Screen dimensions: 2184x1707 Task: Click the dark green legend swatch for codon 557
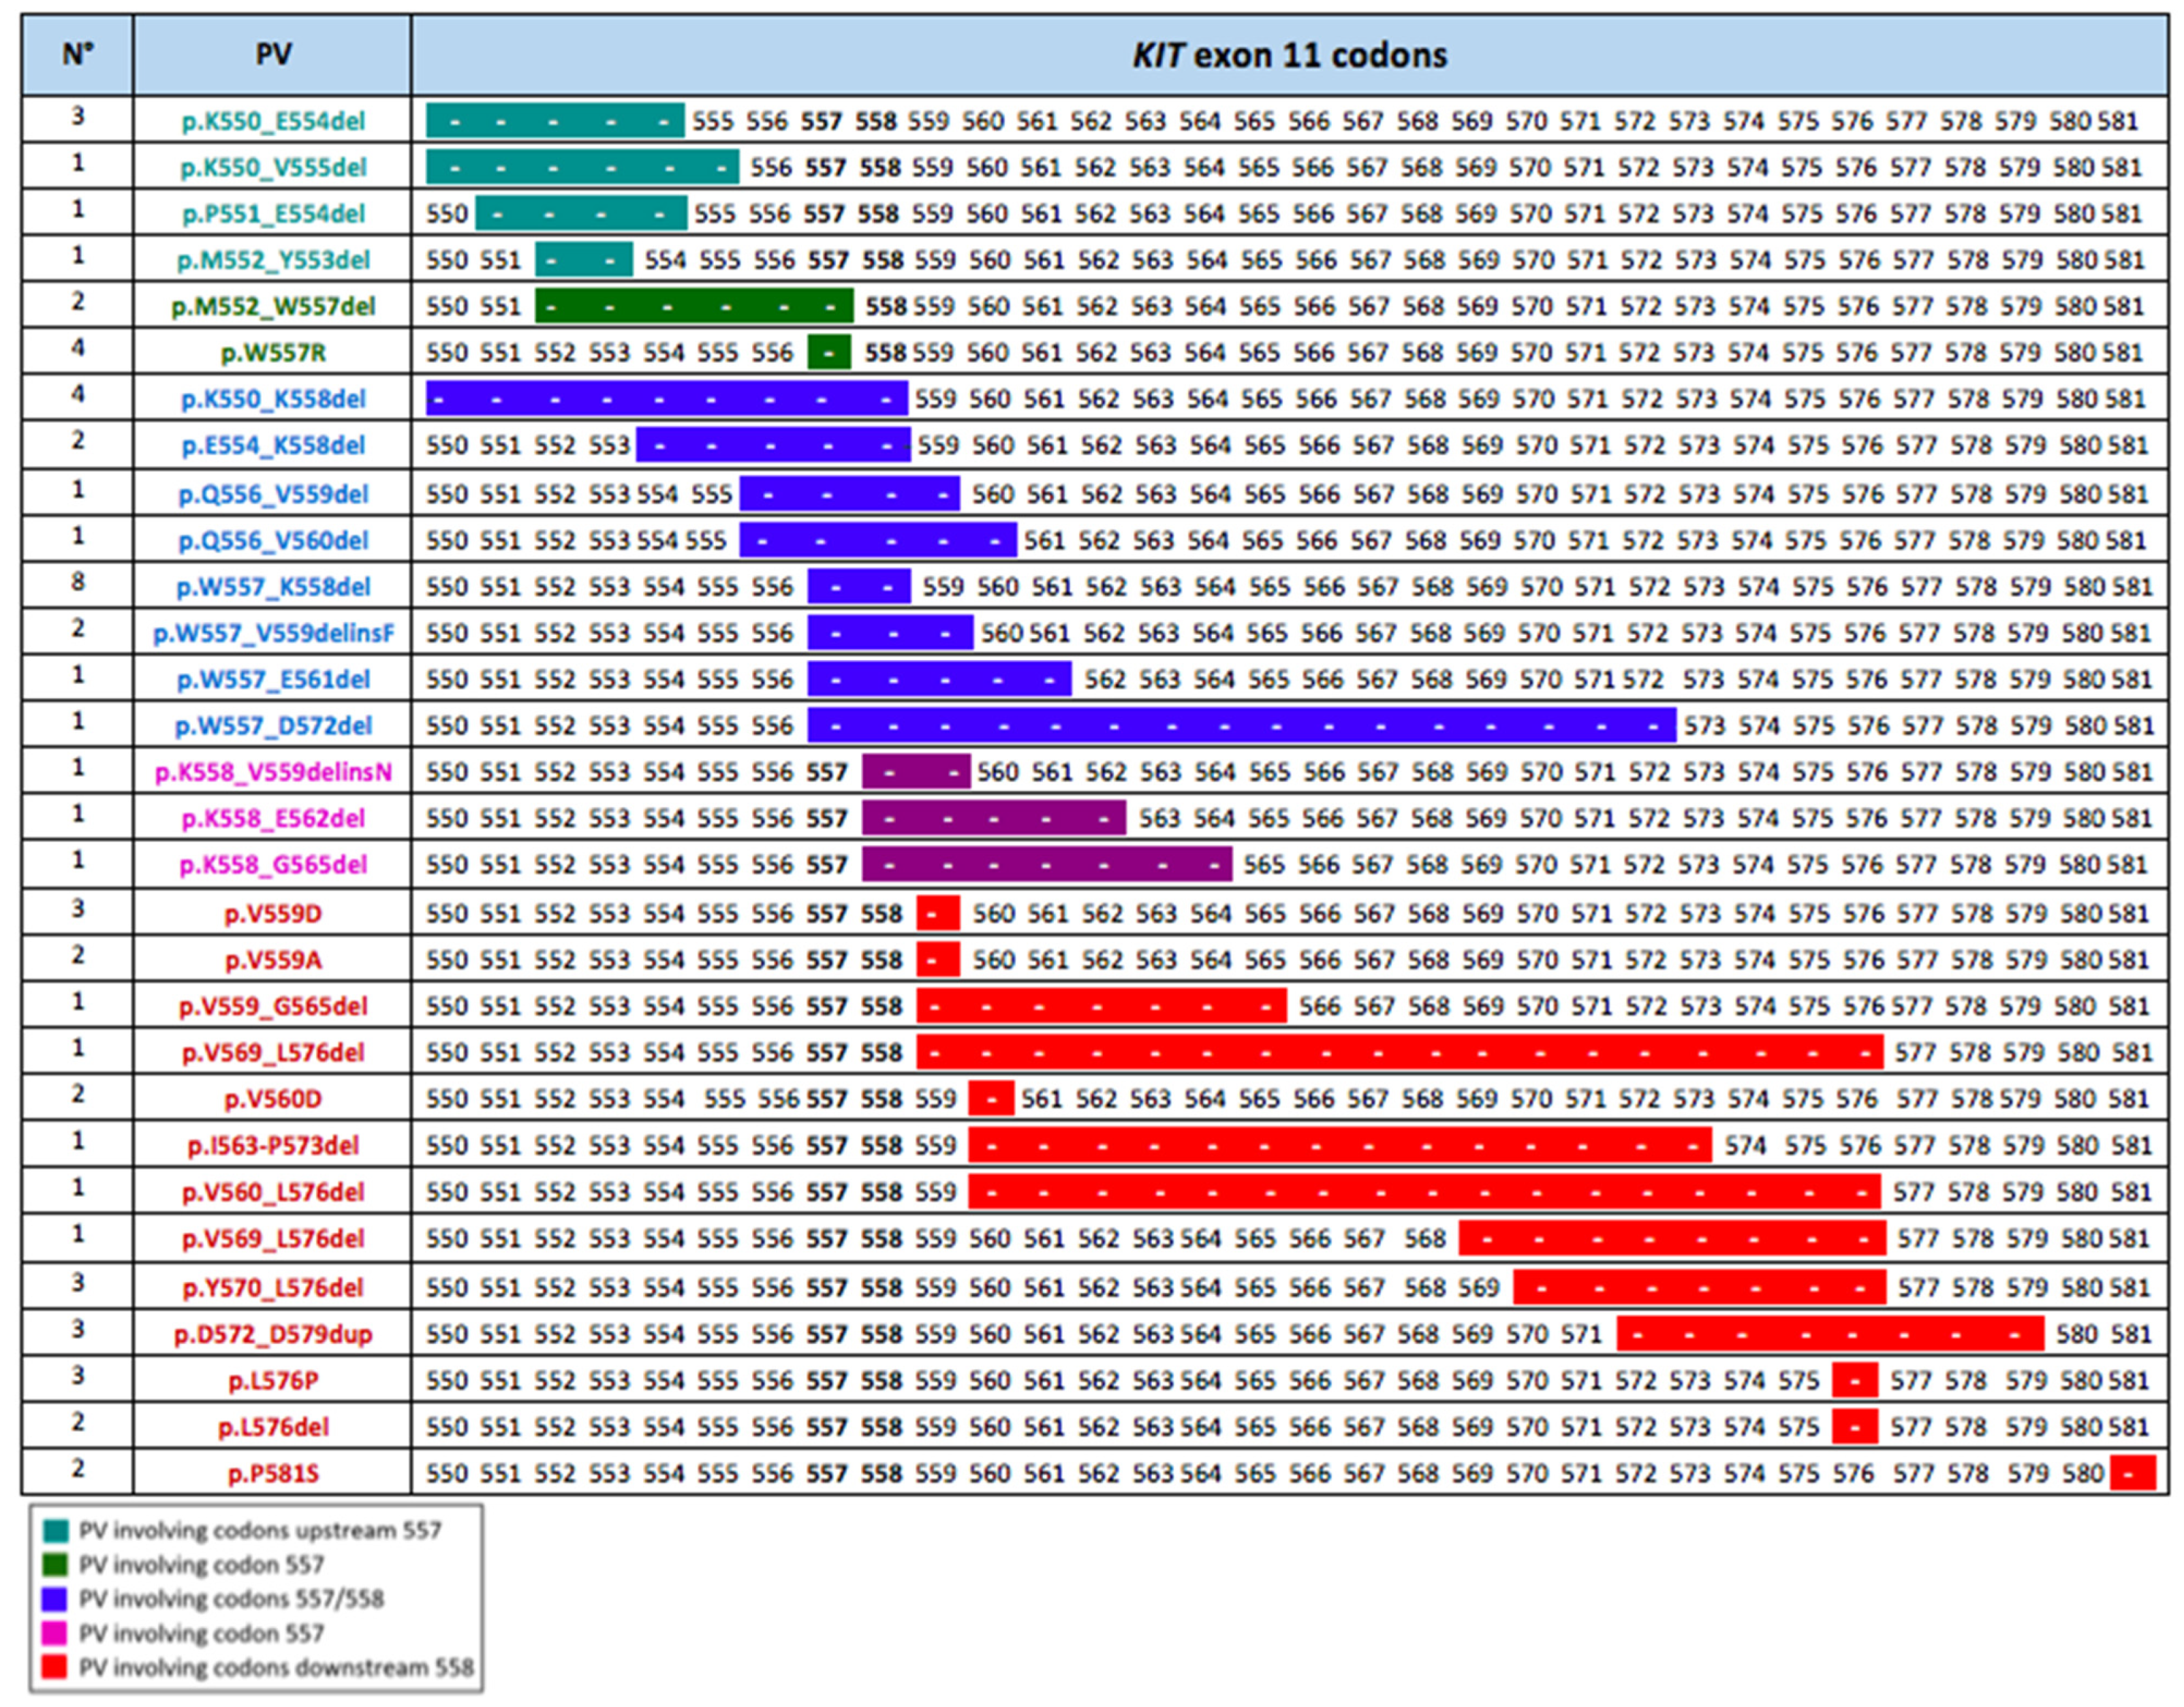[x=56, y=1564]
